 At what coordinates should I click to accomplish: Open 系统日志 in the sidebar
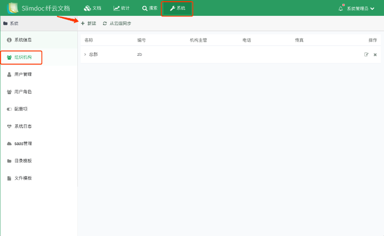(39, 126)
